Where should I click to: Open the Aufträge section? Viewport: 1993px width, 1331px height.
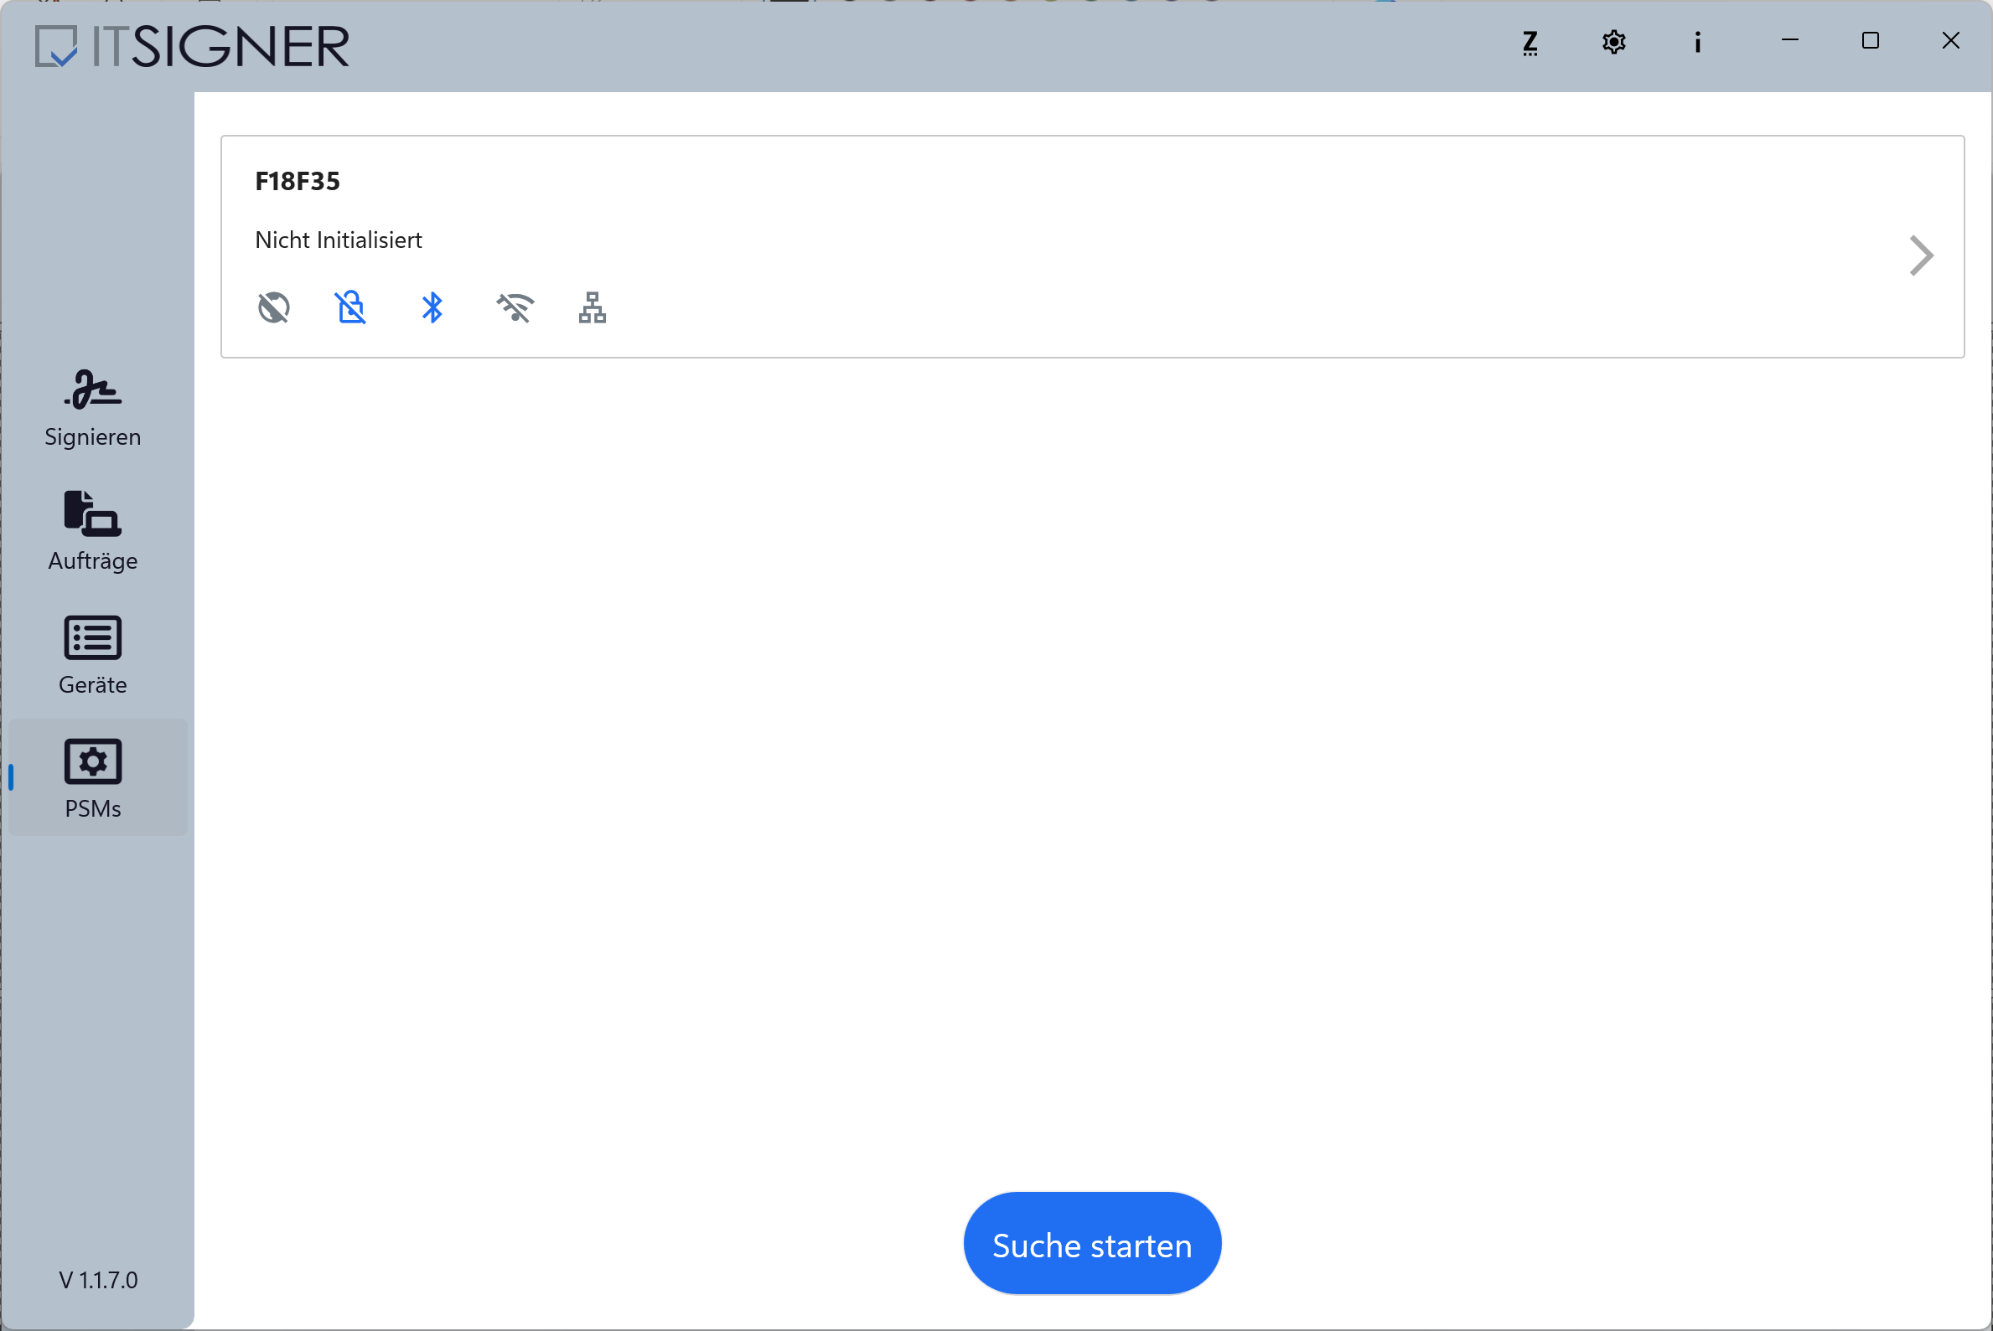tap(92, 531)
